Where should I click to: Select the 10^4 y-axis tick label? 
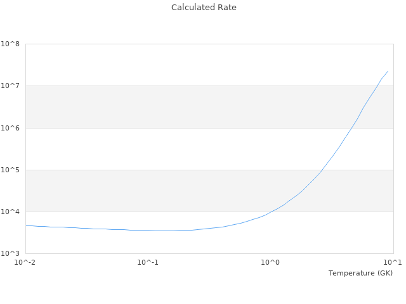(x=11, y=212)
